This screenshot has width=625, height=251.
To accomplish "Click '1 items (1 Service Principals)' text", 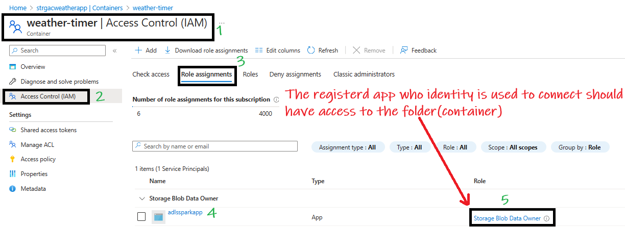I will click(172, 168).
